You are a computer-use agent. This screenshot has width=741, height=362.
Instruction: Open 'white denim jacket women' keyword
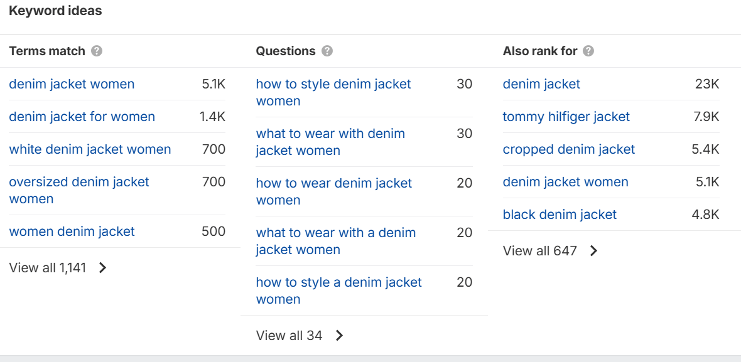[90, 149]
